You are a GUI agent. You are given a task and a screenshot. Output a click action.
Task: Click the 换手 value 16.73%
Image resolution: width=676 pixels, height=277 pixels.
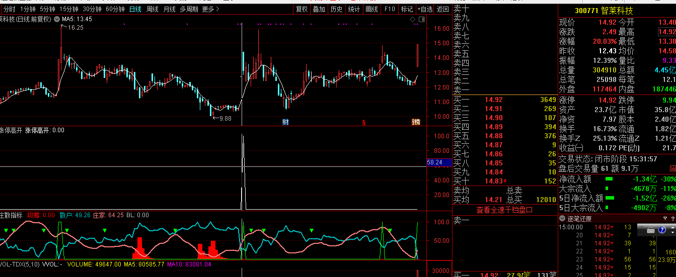(604, 129)
